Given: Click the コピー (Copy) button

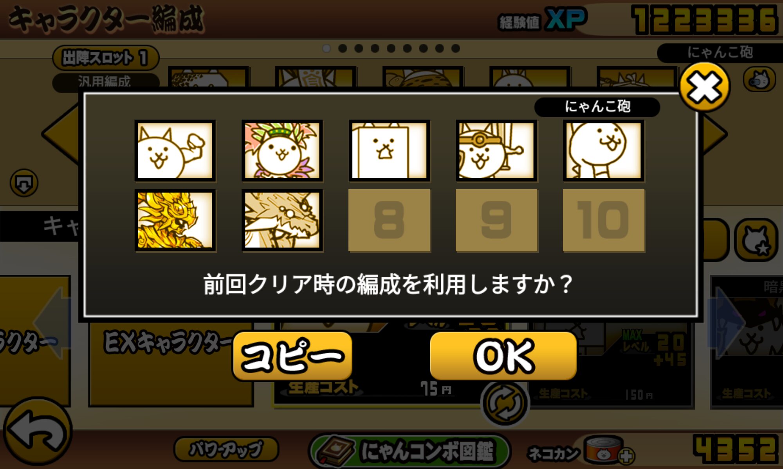Looking at the screenshot, I should coord(292,356).
